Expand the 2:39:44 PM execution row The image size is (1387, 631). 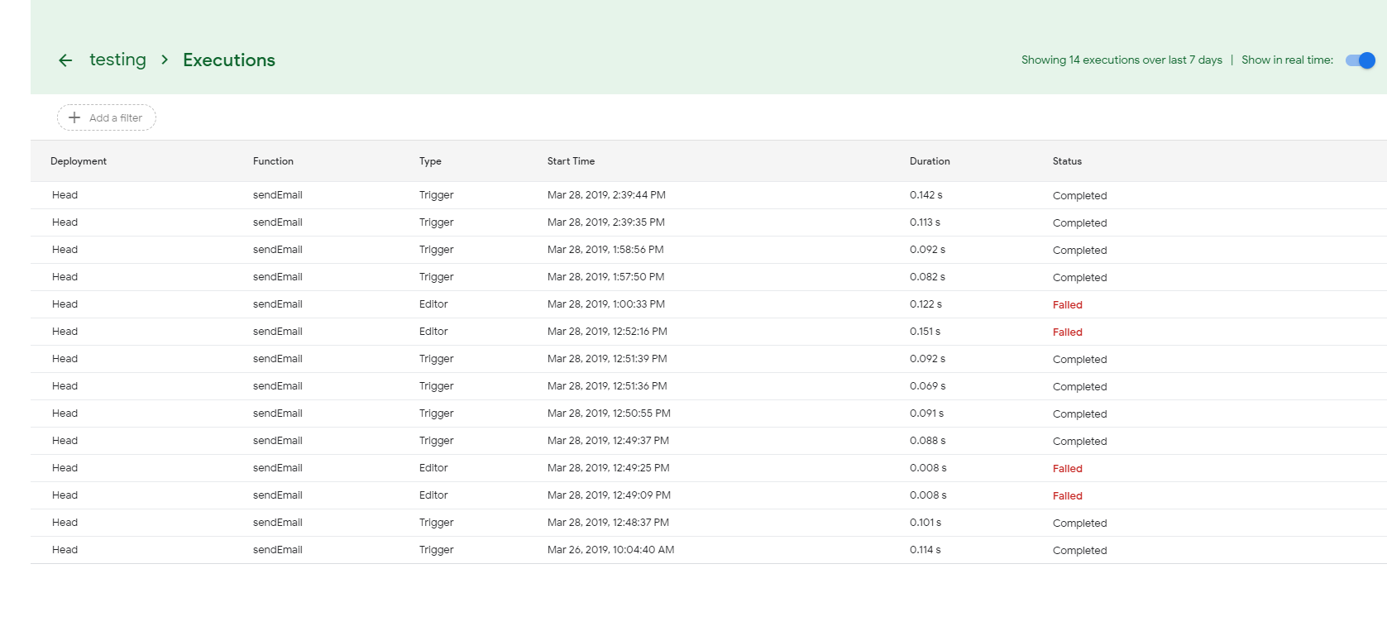coord(606,195)
